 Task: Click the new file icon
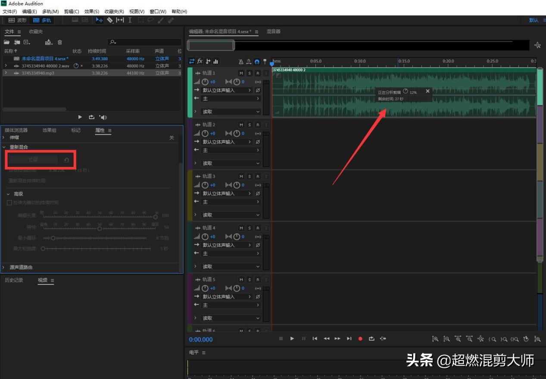(x=27, y=42)
